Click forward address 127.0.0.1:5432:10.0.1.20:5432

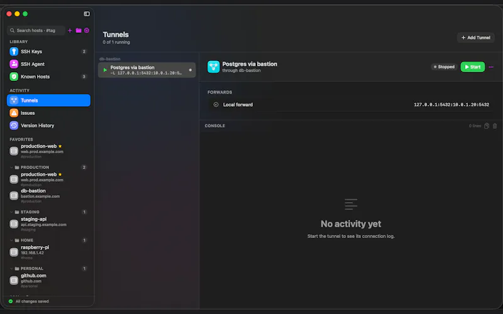(x=451, y=105)
